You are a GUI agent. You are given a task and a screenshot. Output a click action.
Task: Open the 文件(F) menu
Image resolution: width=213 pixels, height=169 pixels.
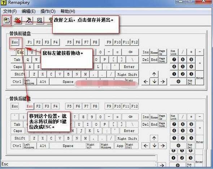tap(10, 11)
